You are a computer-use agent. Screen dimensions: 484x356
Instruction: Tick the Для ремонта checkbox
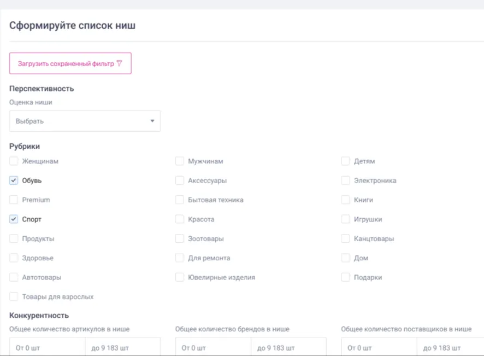point(179,258)
